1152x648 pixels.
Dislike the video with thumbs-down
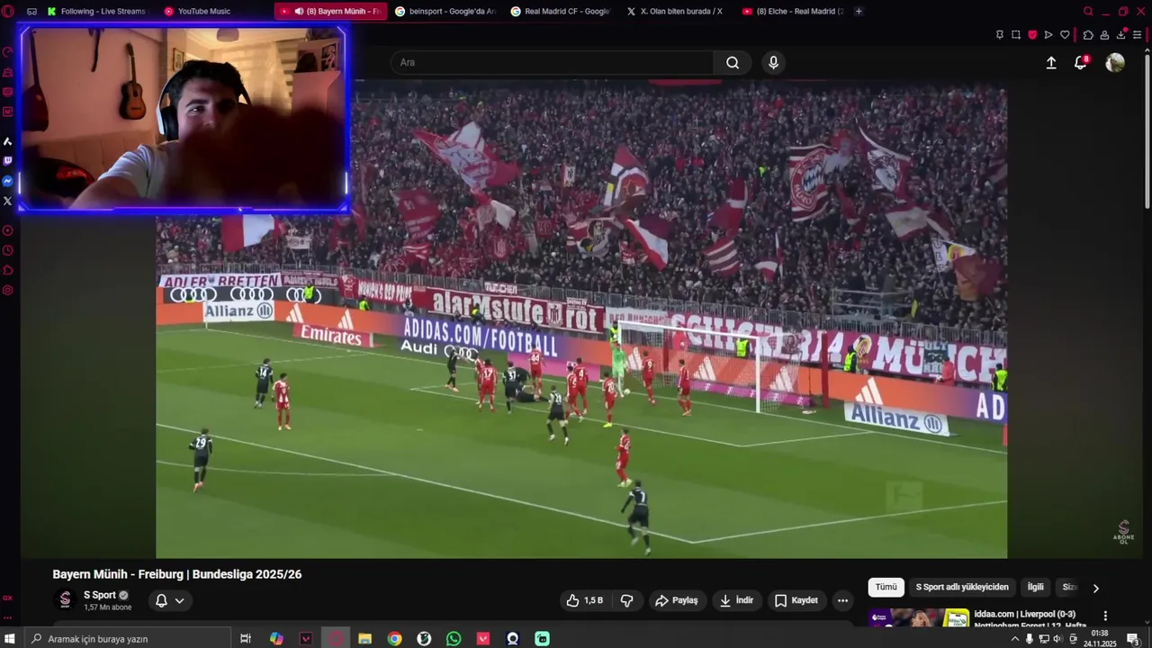627,600
